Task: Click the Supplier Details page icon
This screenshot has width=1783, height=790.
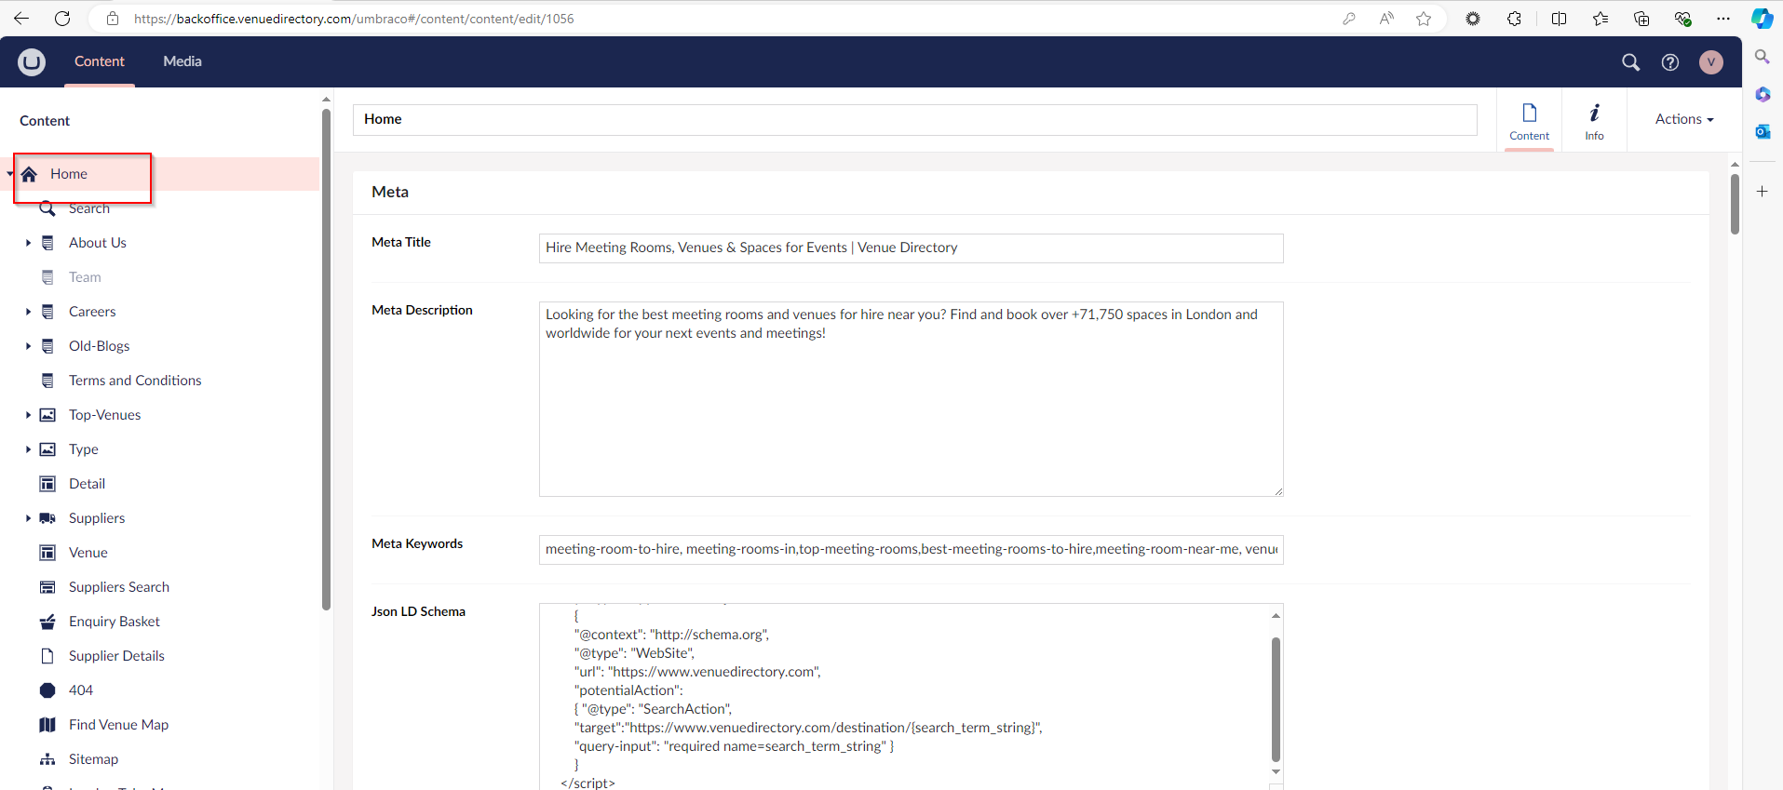Action: tap(47, 656)
